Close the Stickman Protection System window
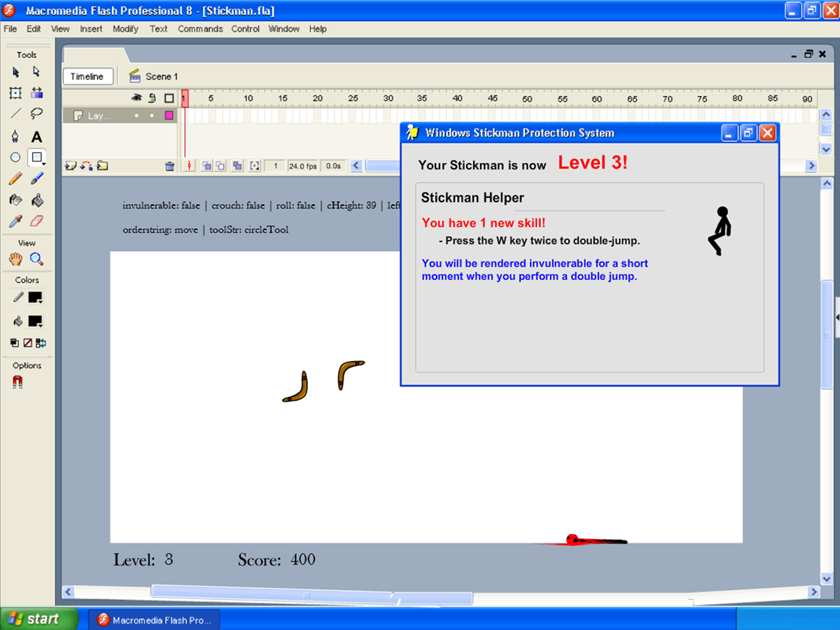 point(767,133)
